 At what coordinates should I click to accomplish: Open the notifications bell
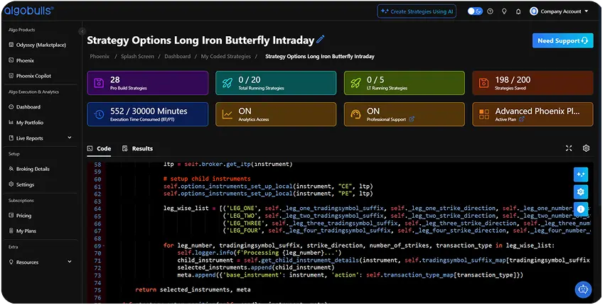(519, 11)
